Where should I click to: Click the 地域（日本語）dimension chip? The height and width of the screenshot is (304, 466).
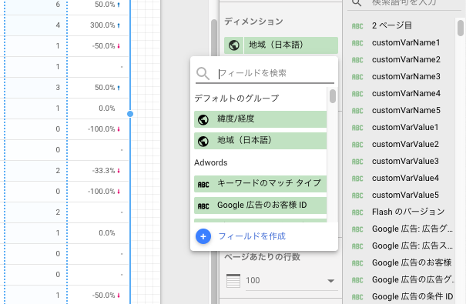click(x=281, y=45)
